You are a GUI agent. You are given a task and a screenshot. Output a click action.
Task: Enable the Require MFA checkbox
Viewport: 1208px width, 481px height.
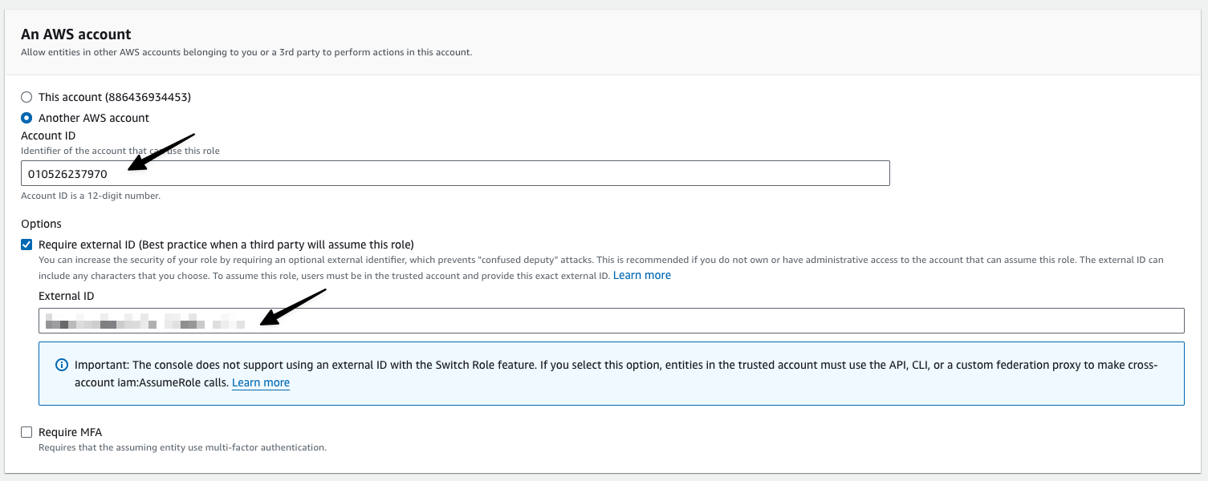[26, 432]
